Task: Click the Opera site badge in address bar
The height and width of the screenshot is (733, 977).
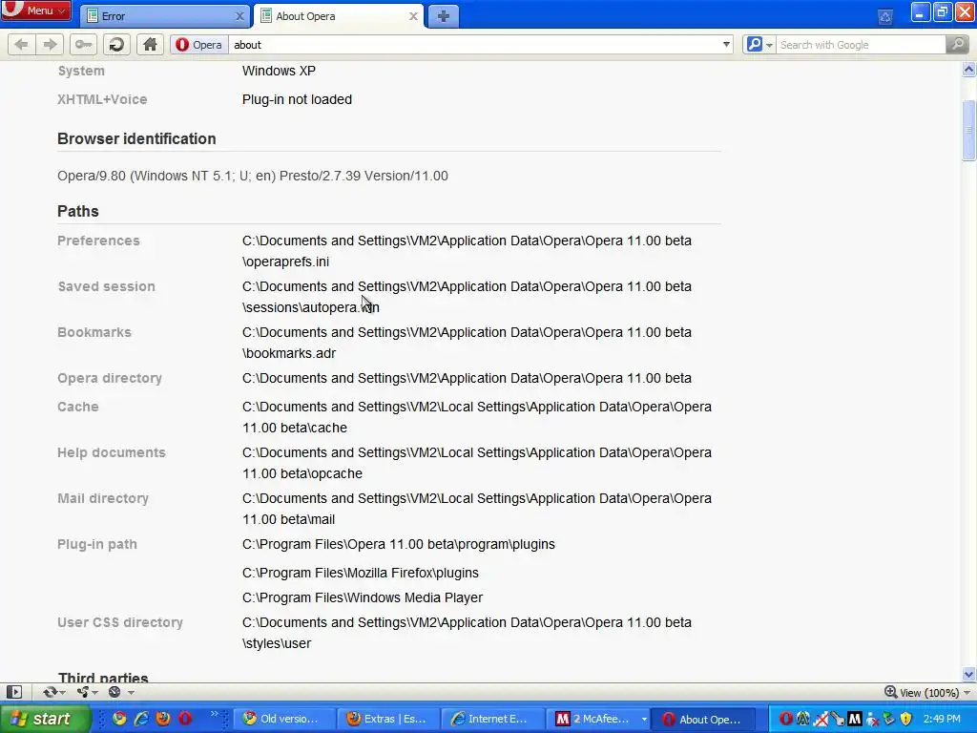Action: [x=198, y=45]
